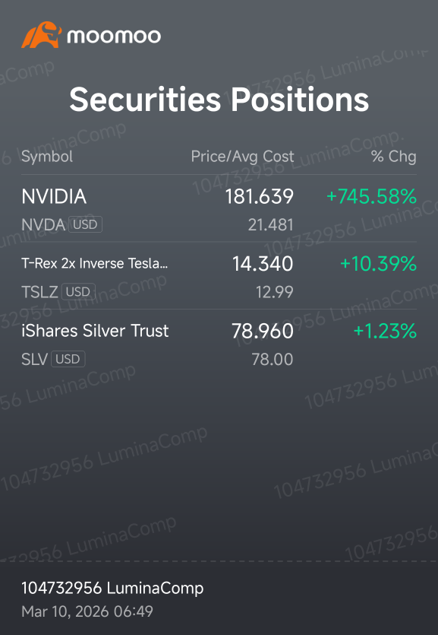438x635 pixels.
Task: Click NVIDIA percent change +745.58%
Action: (x=371, y=196)
